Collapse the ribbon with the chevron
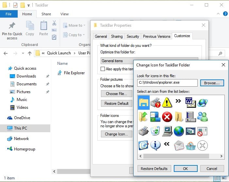Screen dimensions: 229x182 tap(218, 14)
